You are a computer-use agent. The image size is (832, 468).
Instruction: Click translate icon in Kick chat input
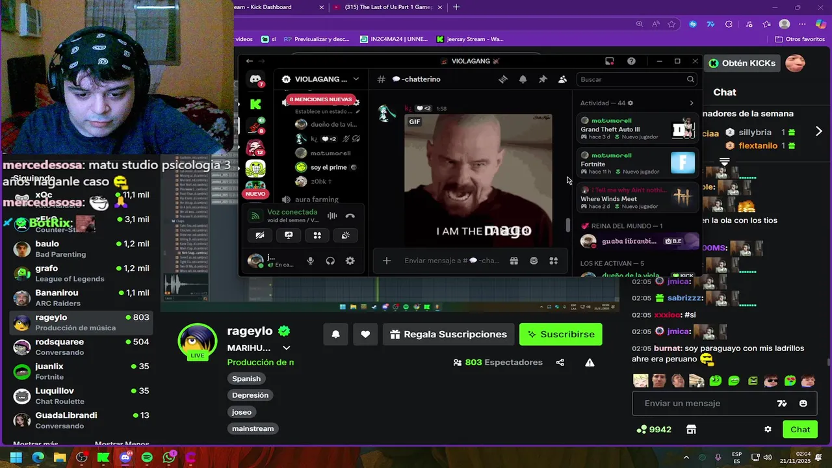pos(782,403)
